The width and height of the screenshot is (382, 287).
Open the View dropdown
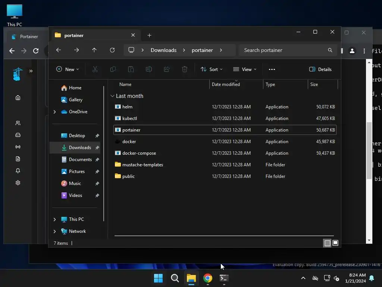click(245, 69)
